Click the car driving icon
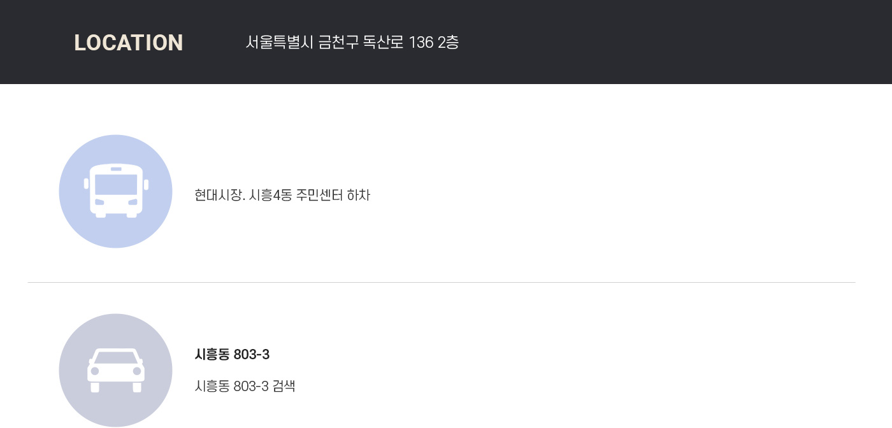892x428 pixels. click(115, 370)
